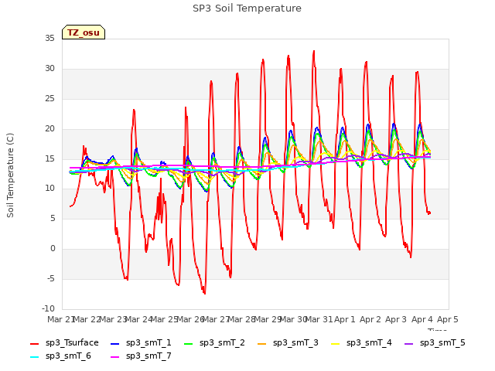Click the 30 y-axis tick label
The image size is (495, 371).
(x=49, y=69)
